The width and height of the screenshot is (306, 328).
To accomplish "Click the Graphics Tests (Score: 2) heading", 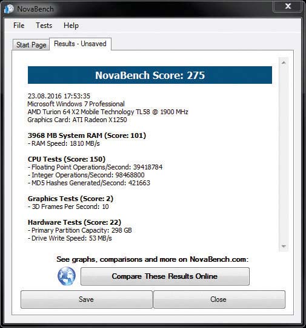I will pos(70,199).
